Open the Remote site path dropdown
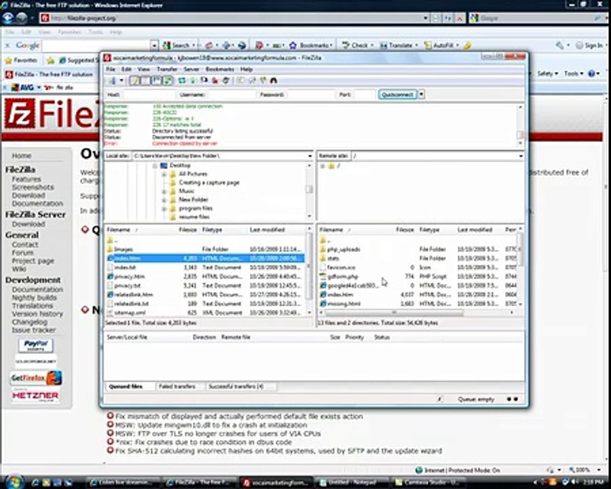The width and height of the screenshot is (611, 489). click(x=521, y=156)
